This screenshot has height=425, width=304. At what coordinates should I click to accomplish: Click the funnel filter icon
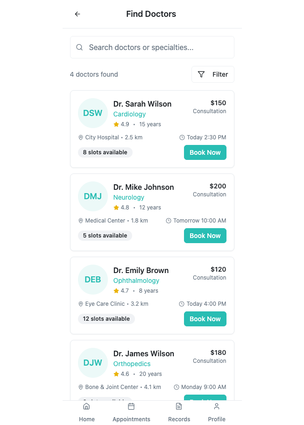tap(201, 74)
